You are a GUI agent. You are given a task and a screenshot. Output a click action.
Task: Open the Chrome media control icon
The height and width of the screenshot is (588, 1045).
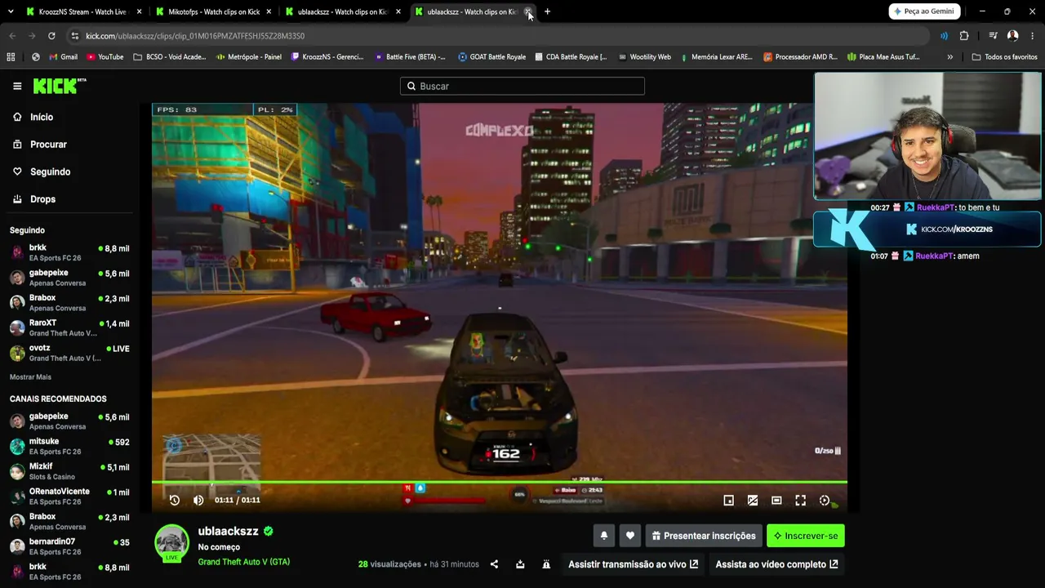pyautogui.click(x=993, y=36)
